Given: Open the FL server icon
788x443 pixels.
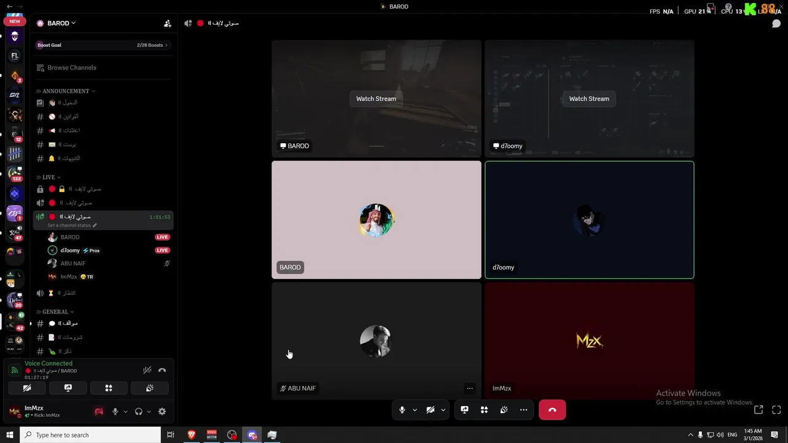Looking at the screenshot, I should point(15,56).
